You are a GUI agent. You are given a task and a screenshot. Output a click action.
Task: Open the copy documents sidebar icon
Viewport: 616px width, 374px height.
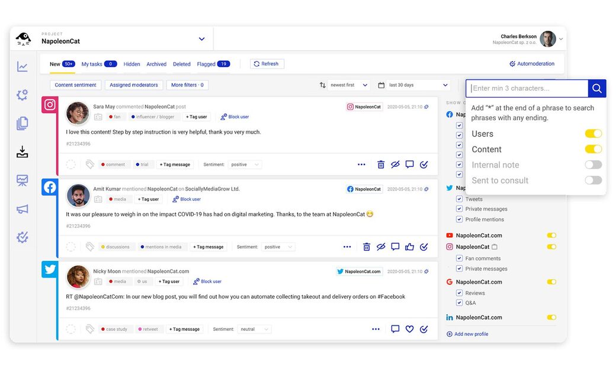(23, 123)
